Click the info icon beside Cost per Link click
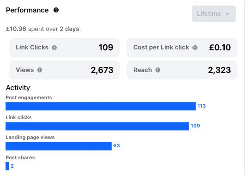245x175 pixels. pyautogui.click(x=195, y=48)
